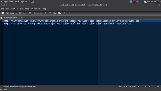The height and width of the screenshot is (91, 161).
Task: Expand the Open recent files arrow
Action: [x=16, y=13]
